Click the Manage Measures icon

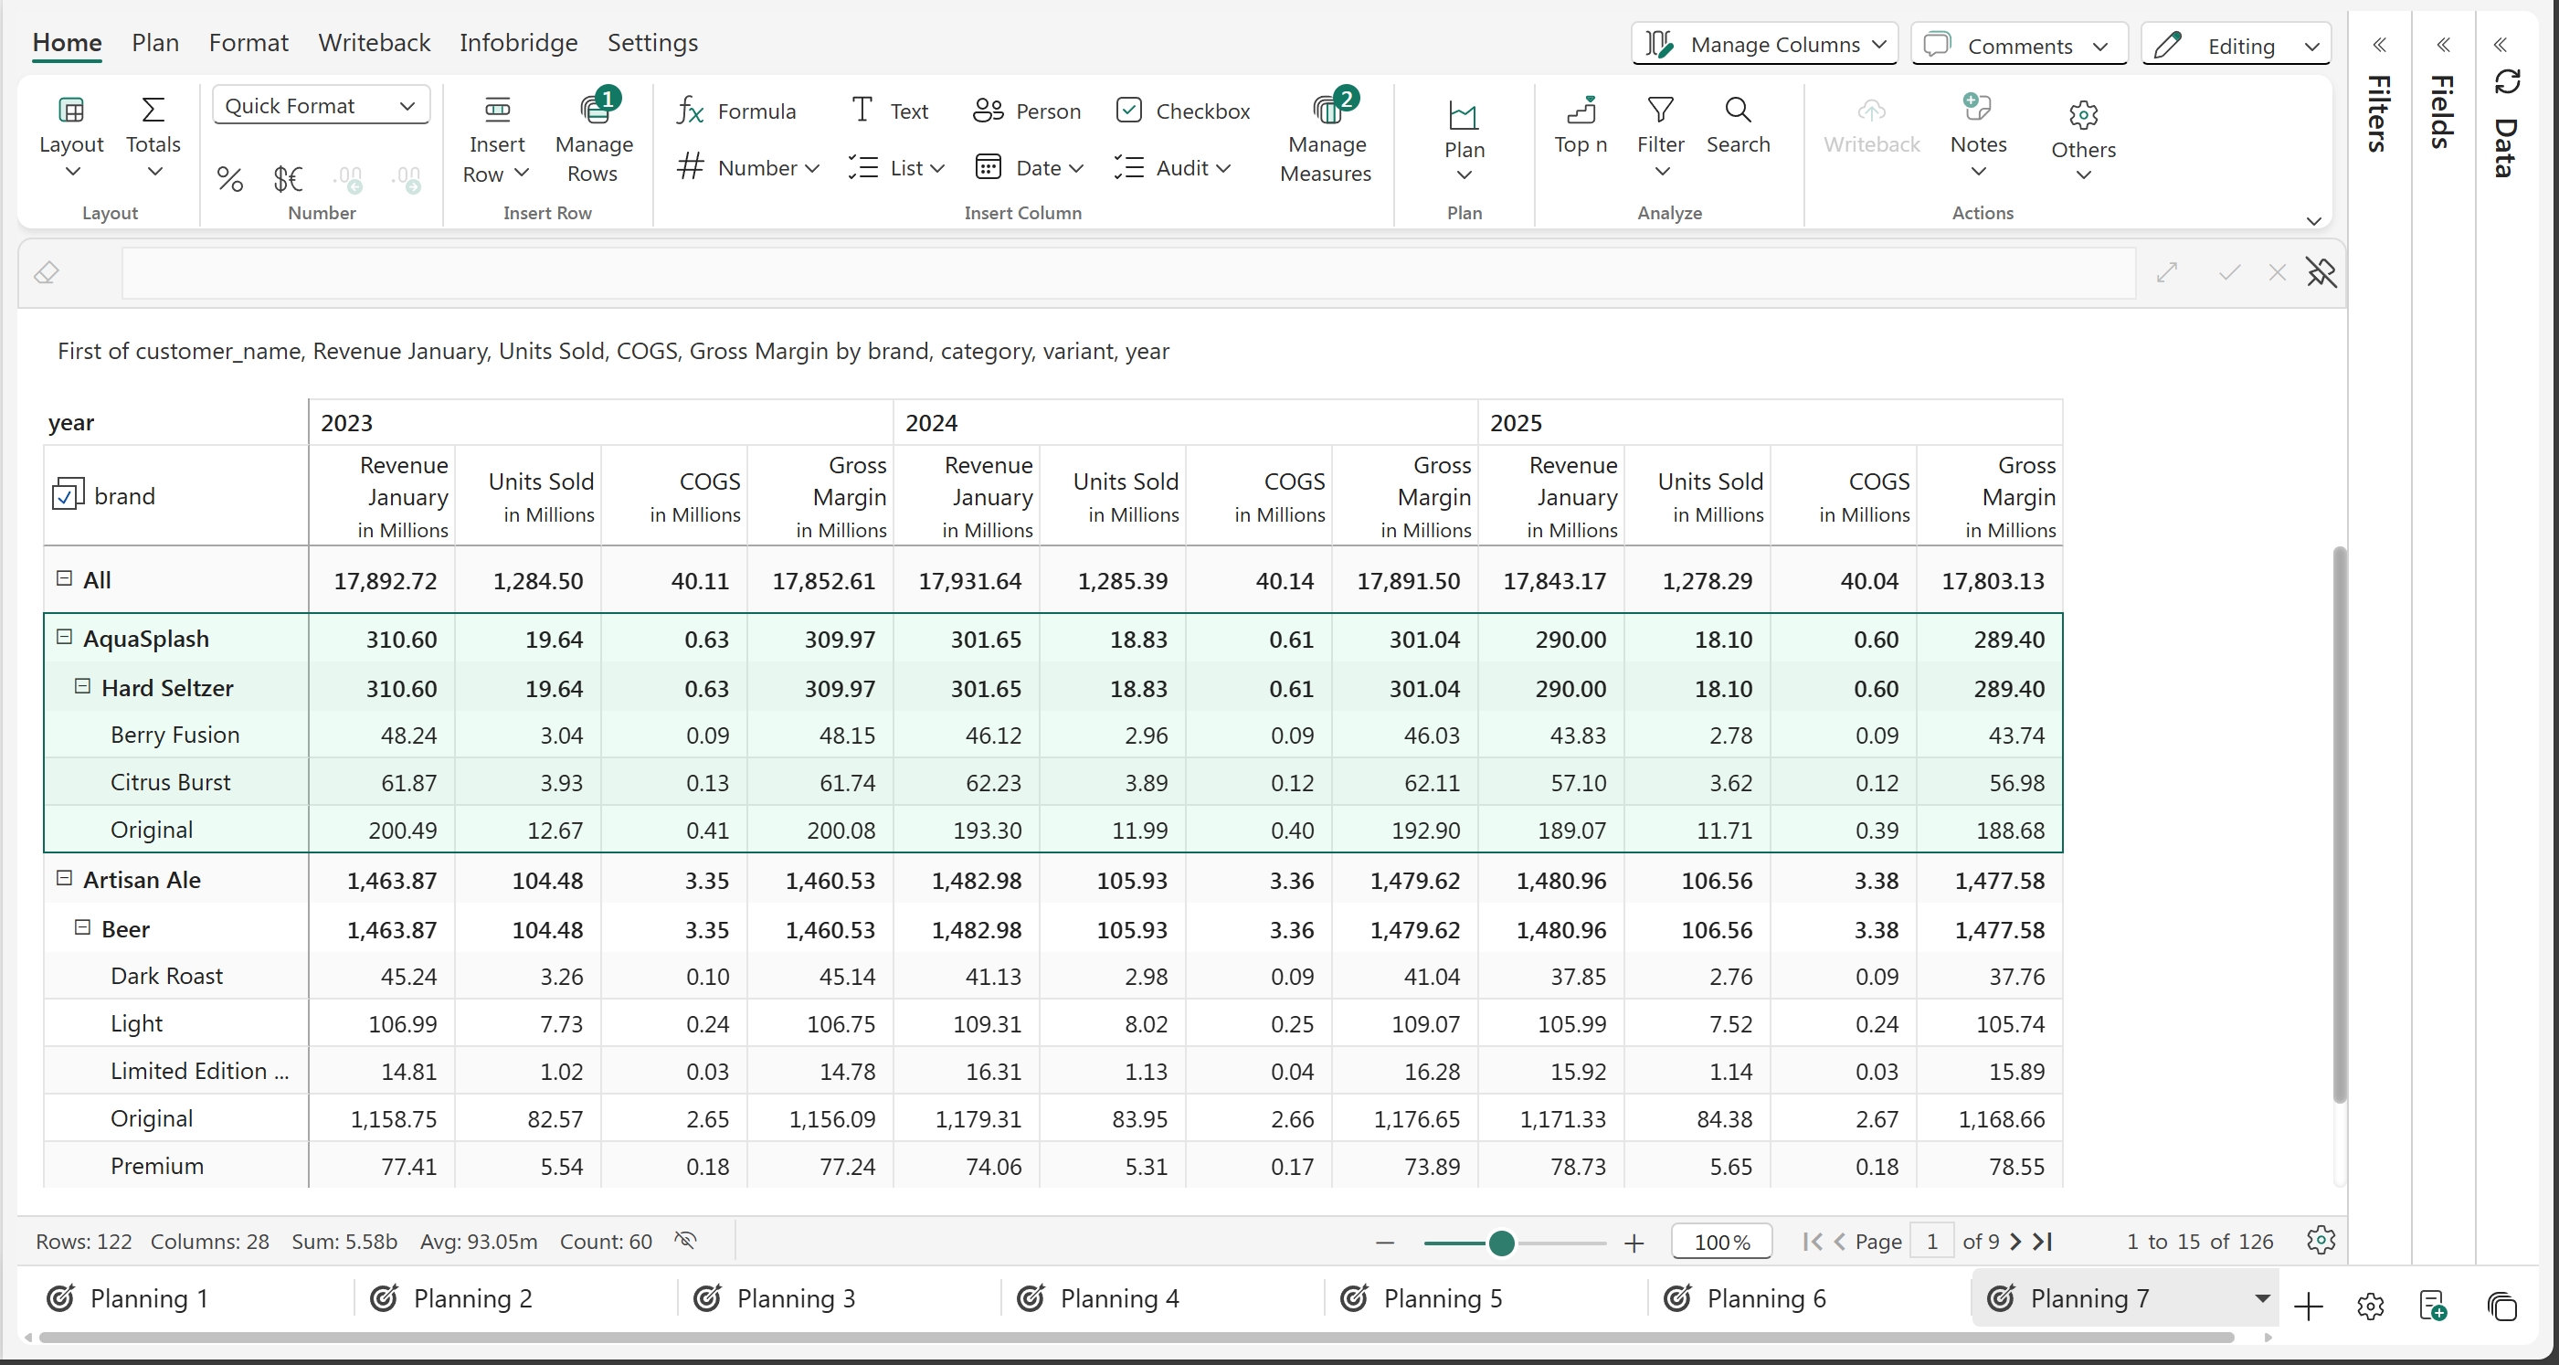click(x=1327, y=111)
